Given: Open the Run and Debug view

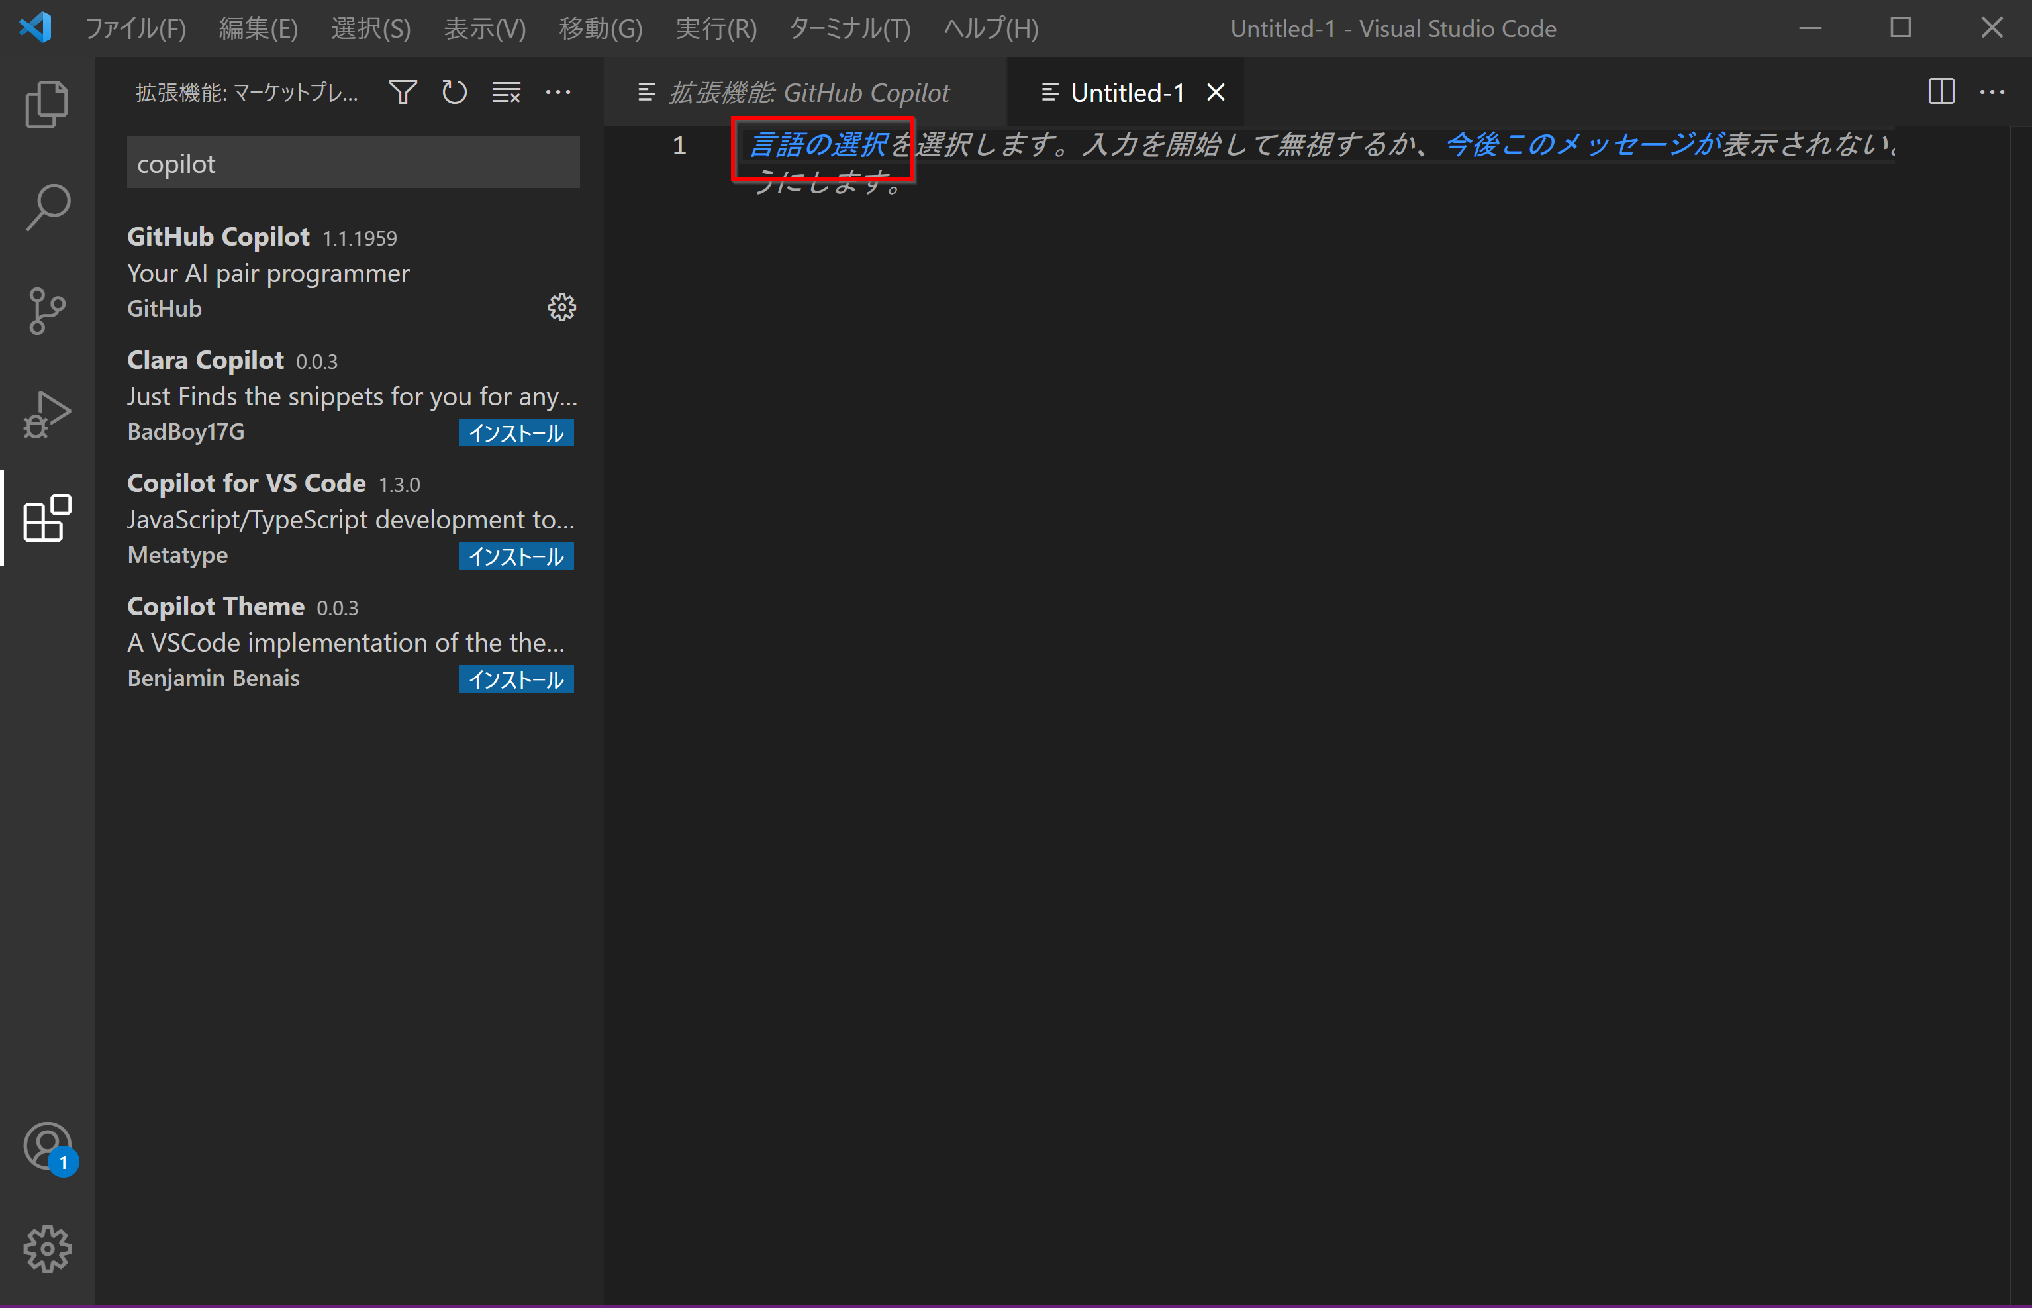Looking at the screenshot, I should pyautogui.click(x=48, y=415).
